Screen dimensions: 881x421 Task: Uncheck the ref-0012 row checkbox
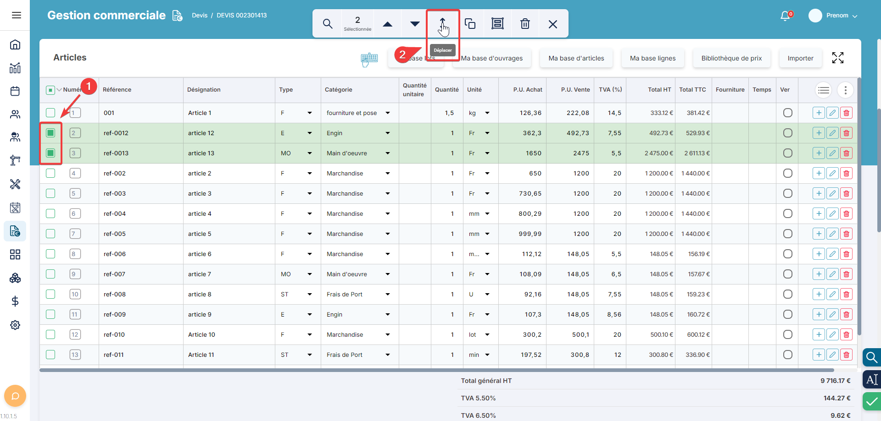tap(50, 133)
